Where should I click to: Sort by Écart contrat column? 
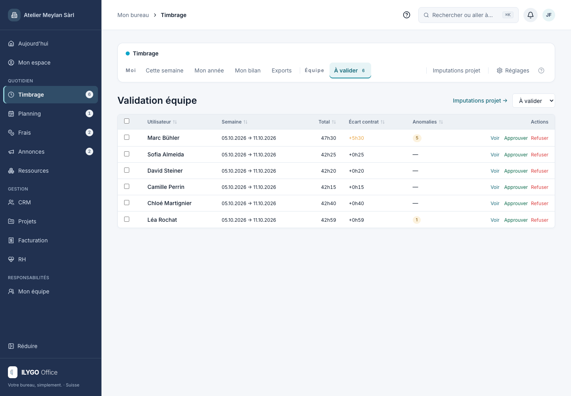(367, 122)
